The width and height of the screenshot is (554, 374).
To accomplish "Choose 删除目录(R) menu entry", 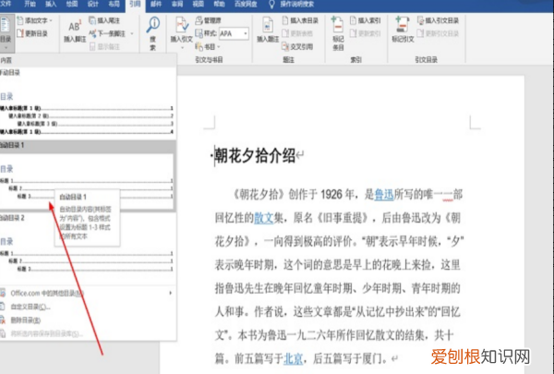I will click(88, 320).
